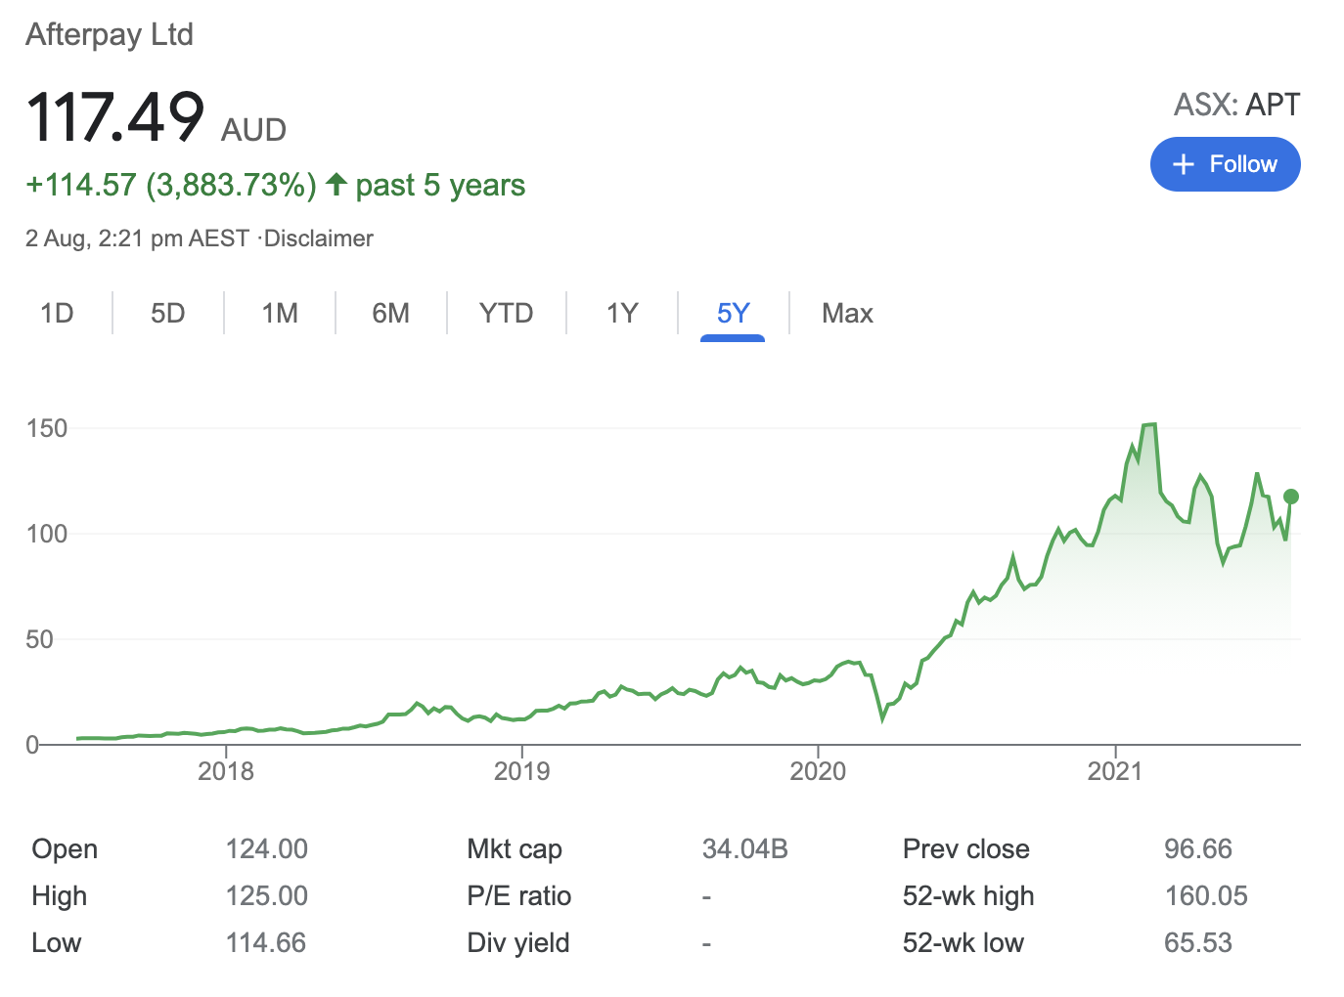The width and height of the screenshot is (1344, 997).
Task: Show the Max time range
Action: point(847,314)
